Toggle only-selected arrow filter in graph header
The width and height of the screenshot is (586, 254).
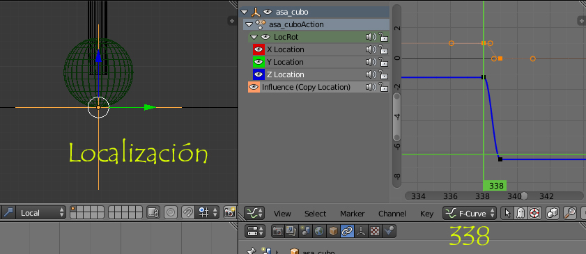507,214
